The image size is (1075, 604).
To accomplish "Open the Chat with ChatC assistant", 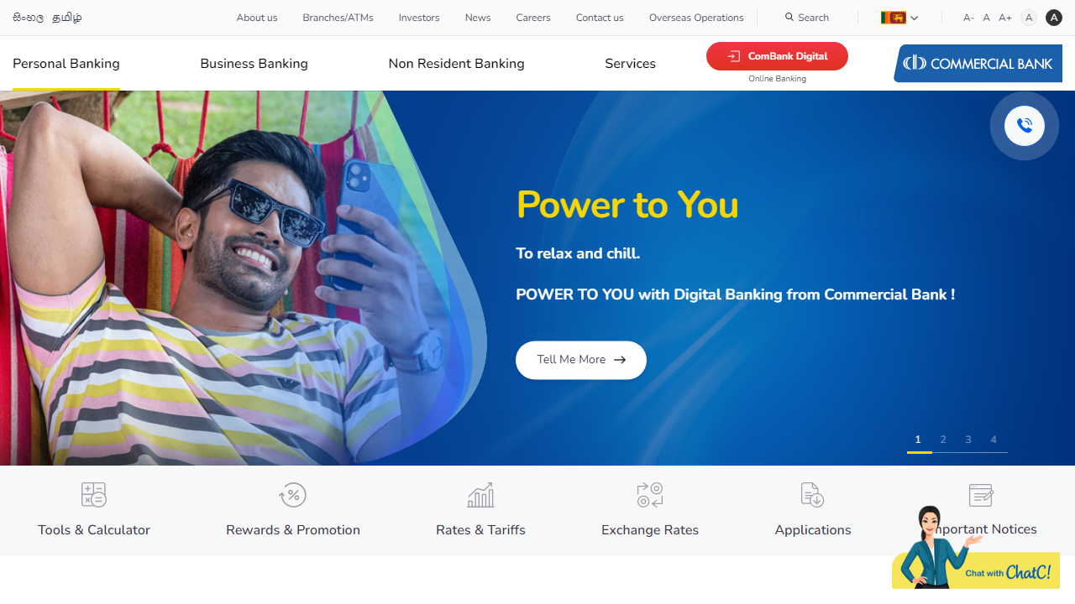I will pyautogui.click(x=976, y=549).
